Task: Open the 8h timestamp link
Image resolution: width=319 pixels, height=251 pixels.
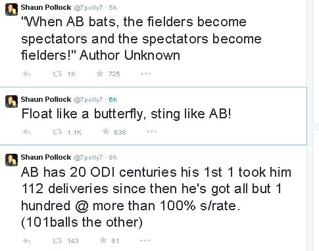Action: [112, 158]
